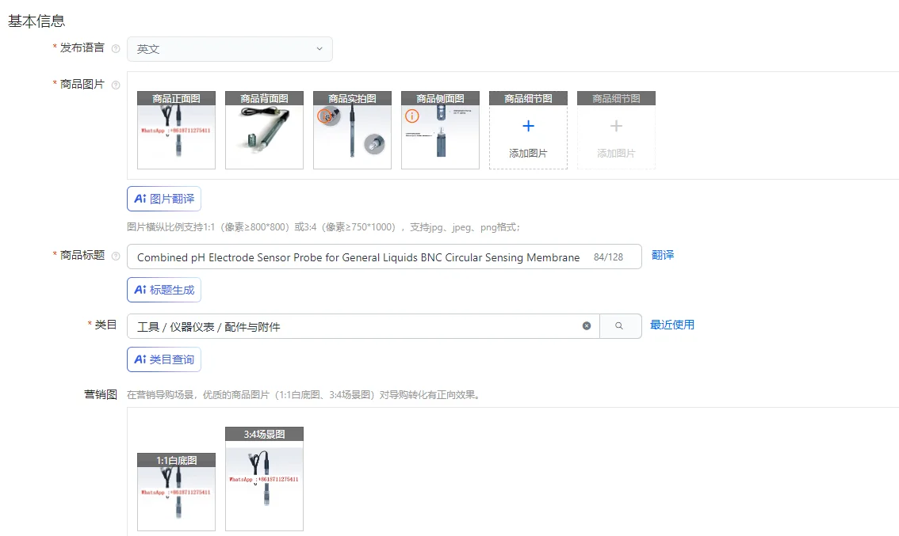Click the 翻译 link beside title
Image resolution: width=899 pixels, height=536 pixels.
coord(663,256)
